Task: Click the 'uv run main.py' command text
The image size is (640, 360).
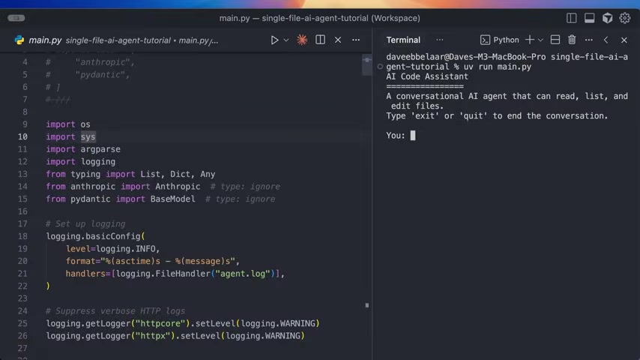Action: tap(497, 67)
